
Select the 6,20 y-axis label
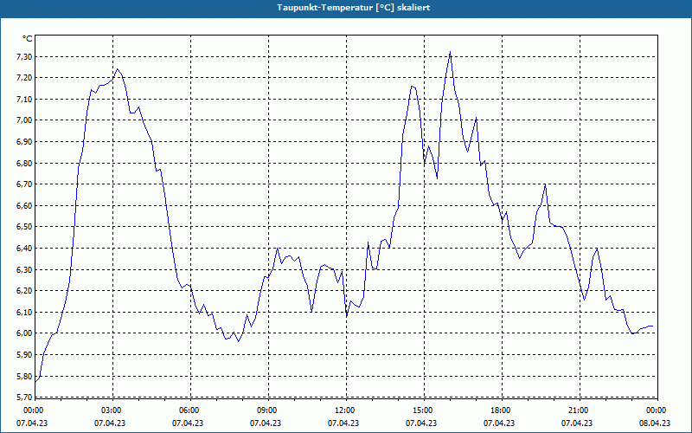(x=24, y=291)
